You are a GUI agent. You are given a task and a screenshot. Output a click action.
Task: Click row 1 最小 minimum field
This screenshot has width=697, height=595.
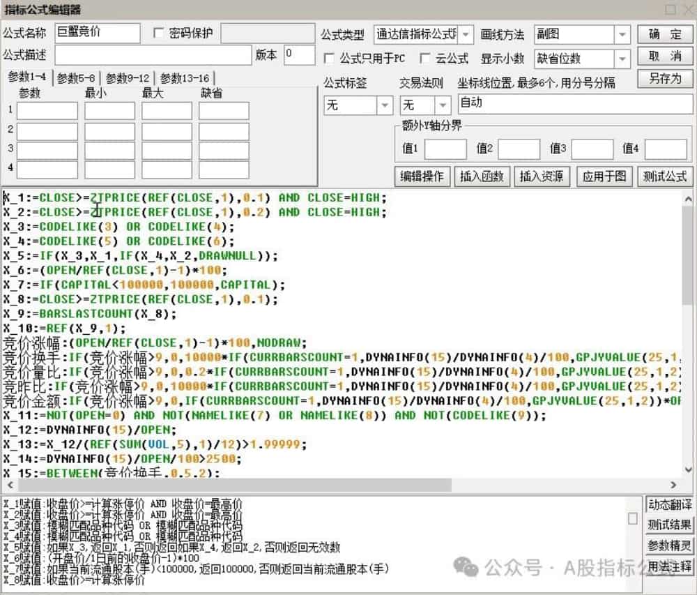pyautogui.click(x=109, y=111)
